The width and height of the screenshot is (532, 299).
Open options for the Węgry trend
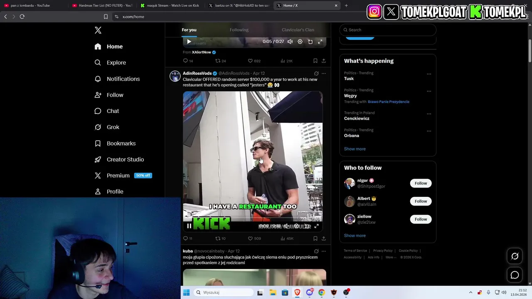(429, 91)
